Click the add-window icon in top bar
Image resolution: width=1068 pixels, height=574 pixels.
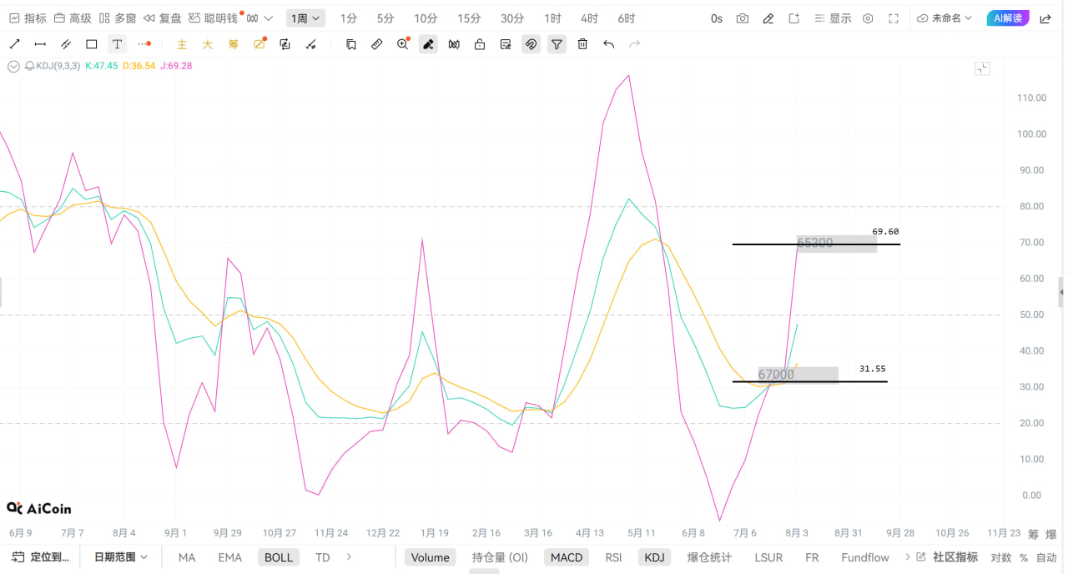coord(794,18)
